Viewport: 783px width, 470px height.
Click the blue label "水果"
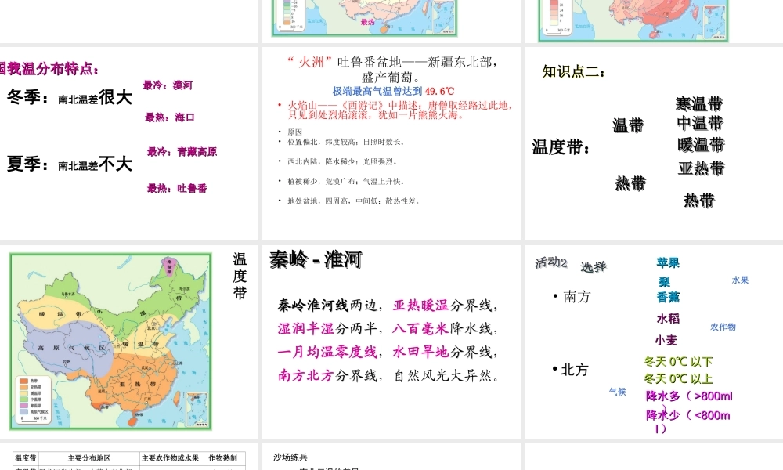click(741, 280)
